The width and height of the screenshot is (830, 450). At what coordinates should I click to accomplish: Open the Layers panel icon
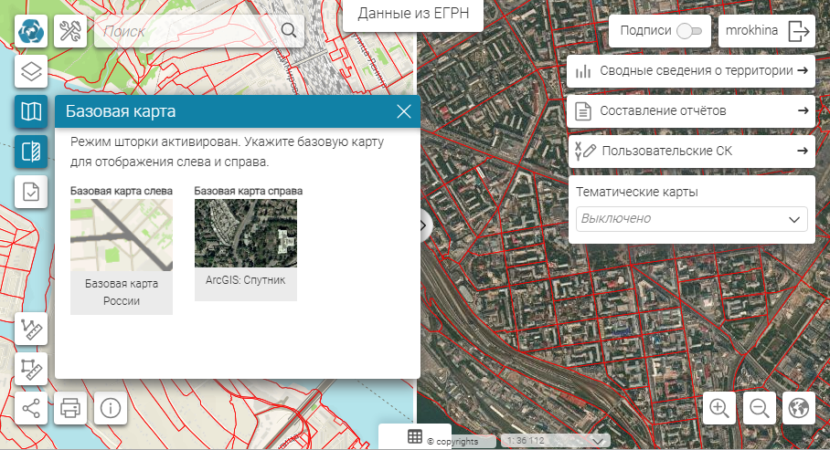tap(32, 71)
